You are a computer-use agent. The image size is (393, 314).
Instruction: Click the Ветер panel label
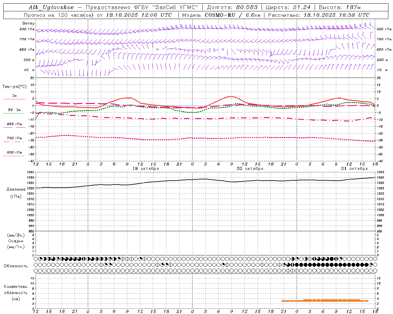pyautogui.click(x=29, y=23)
